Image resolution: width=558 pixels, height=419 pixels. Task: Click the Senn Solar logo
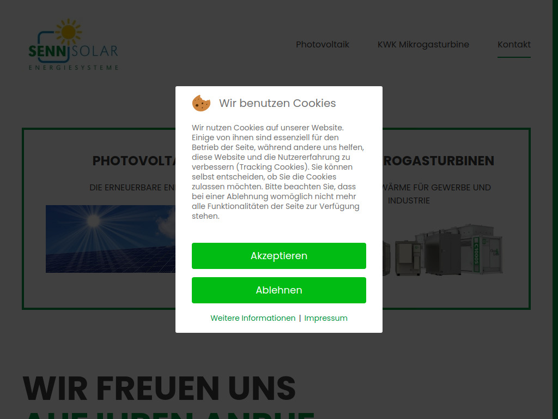[74, 44]
